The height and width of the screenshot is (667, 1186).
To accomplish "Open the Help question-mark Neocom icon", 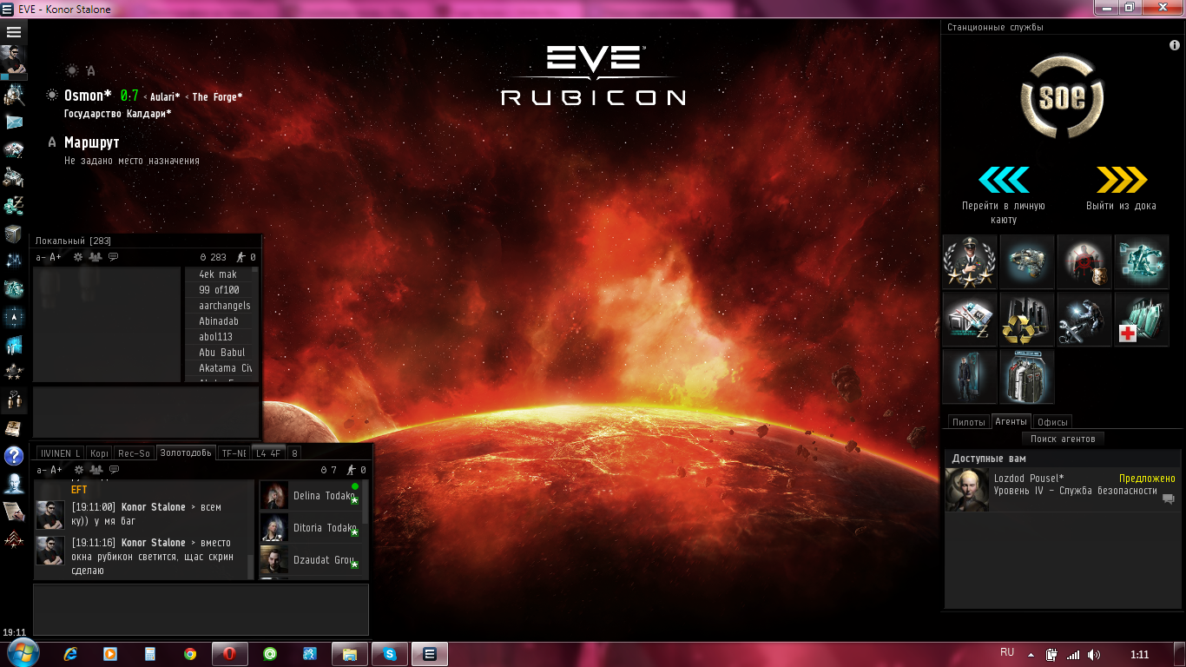I will tap(14, 455).
